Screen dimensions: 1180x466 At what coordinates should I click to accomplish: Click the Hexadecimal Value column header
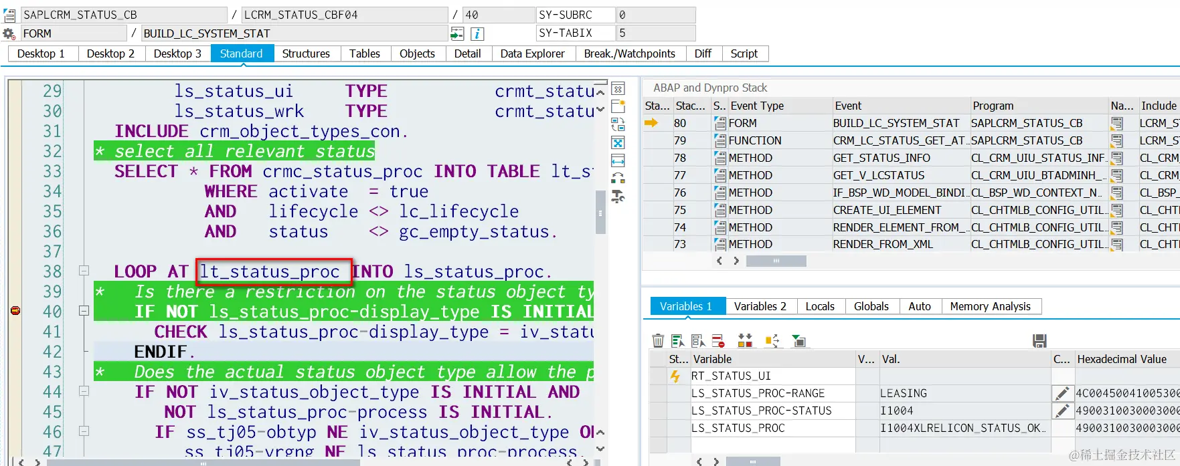[x=1126, y=359]
